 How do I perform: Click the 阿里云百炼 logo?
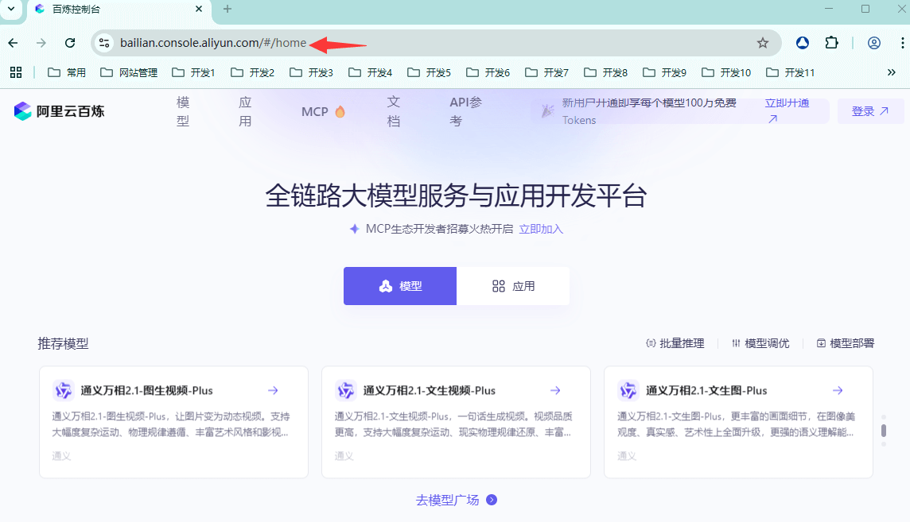click(x=59, y=111)
